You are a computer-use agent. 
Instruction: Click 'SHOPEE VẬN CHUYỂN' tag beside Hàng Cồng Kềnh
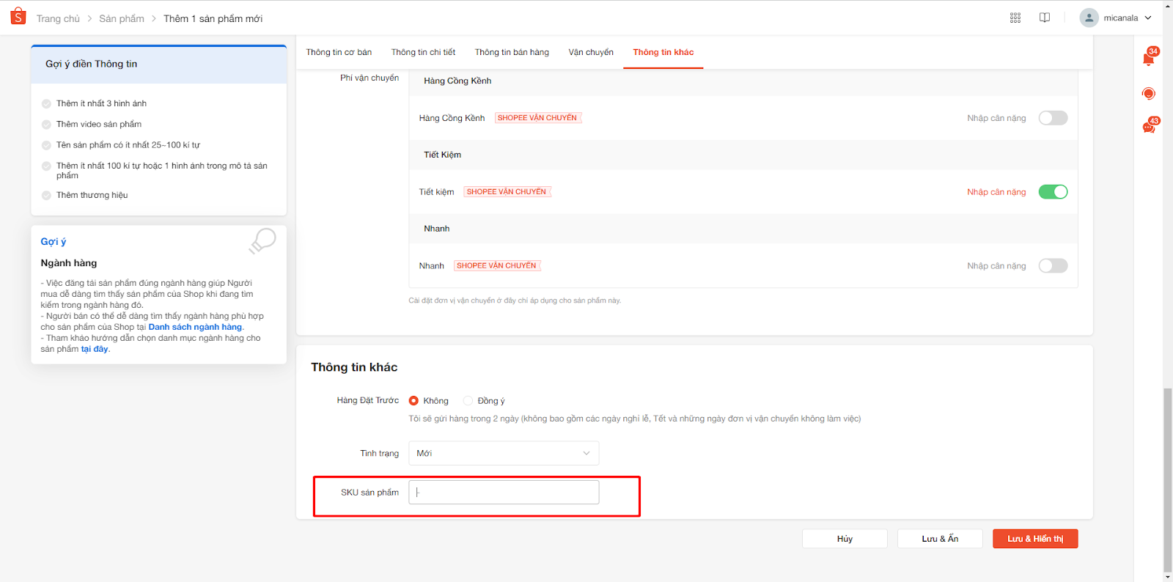pyautogui.click(x=537, y=118)
